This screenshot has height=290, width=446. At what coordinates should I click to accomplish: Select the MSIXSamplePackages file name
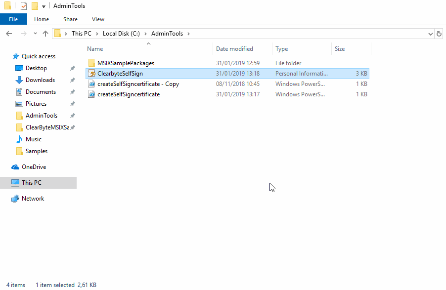point(126,63)
